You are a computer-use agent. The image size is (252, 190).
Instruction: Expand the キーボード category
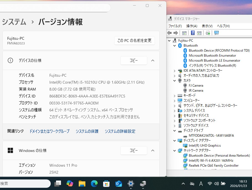tap(174, 96)
